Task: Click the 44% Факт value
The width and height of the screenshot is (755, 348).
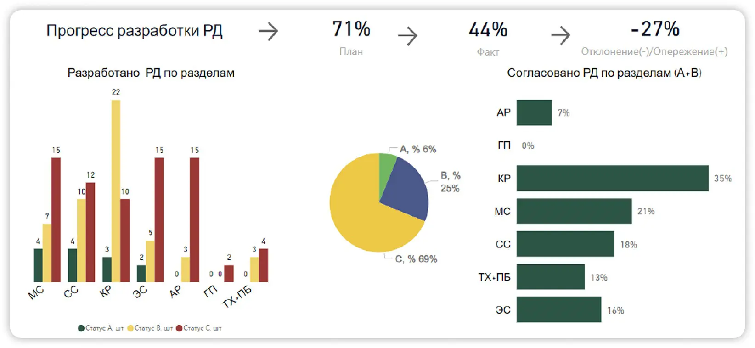Action: 488,30
